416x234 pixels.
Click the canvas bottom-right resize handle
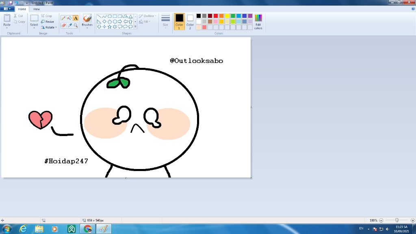pyautogui.click(x=251, y=178)
